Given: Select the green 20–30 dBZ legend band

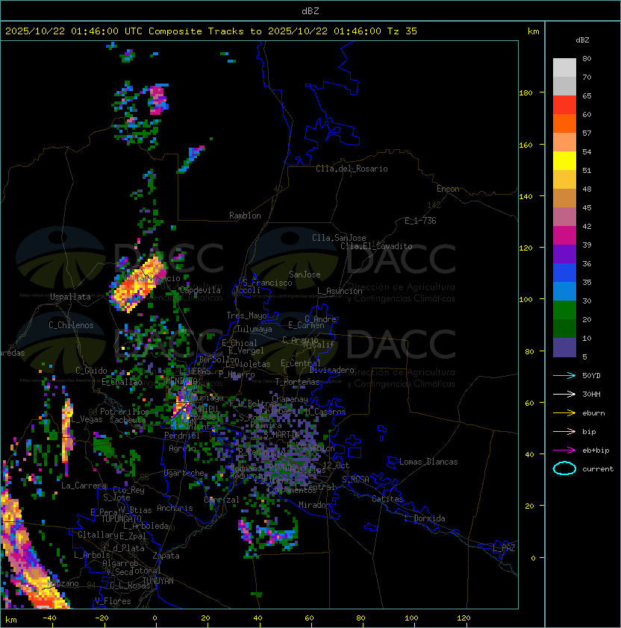Looking at the screenshot, I should coord(564,310).
